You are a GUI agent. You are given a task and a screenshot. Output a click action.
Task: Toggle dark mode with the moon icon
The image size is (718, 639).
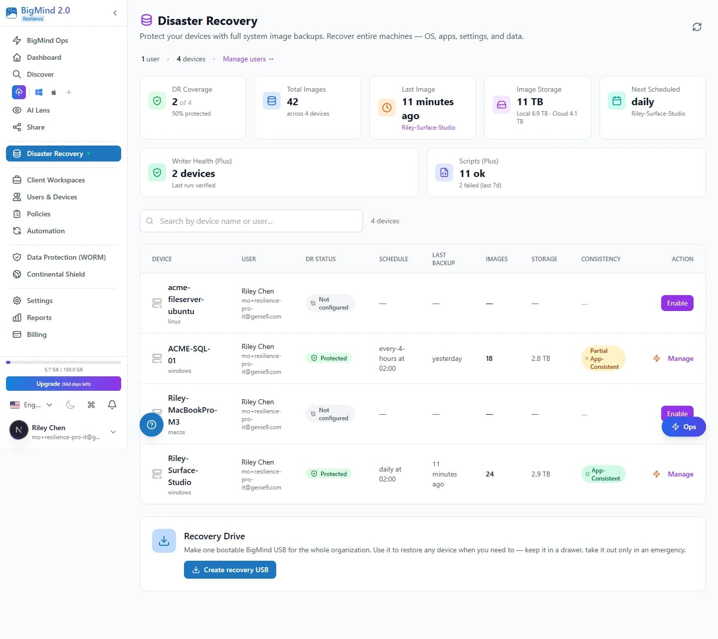coord(70,405)
